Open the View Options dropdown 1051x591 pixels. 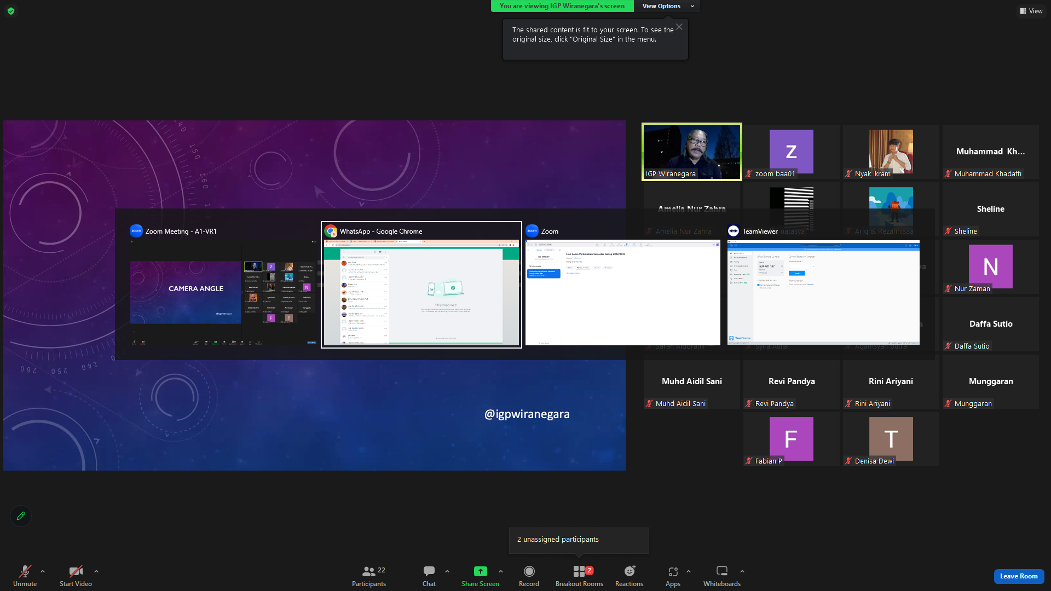pyautogui.click(x=667, y=6)
